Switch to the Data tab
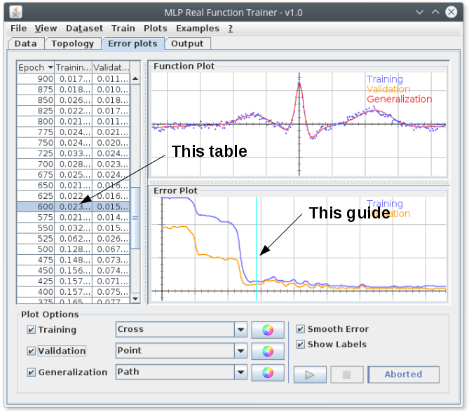The width and height of the screenshot is (469, 411). click(x=26, y=43)
